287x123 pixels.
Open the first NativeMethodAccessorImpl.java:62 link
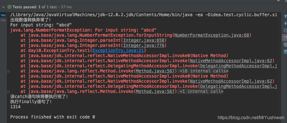[x=231, y=61]
